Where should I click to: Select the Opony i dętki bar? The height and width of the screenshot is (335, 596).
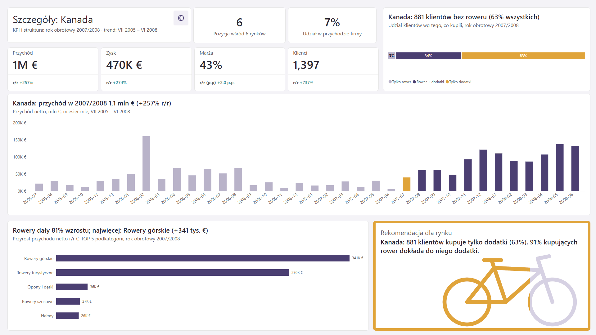pos(72,287)
